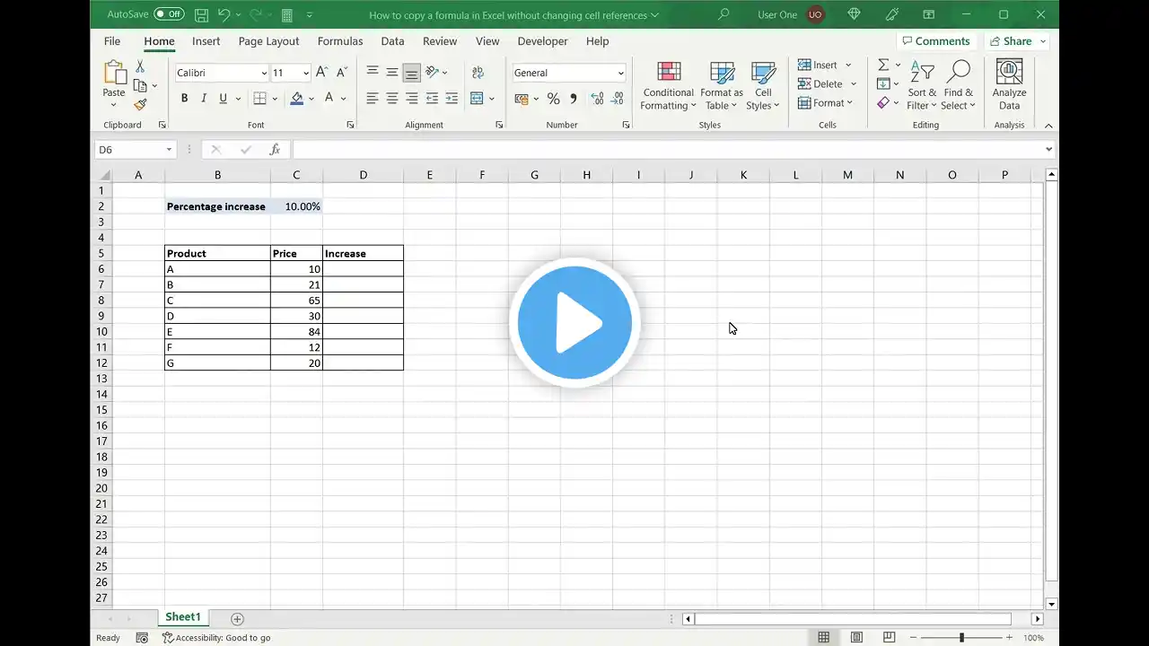Select the Format Painter brush icon
This screenshot has width=1149, height=646.
[x=140, y=105]
